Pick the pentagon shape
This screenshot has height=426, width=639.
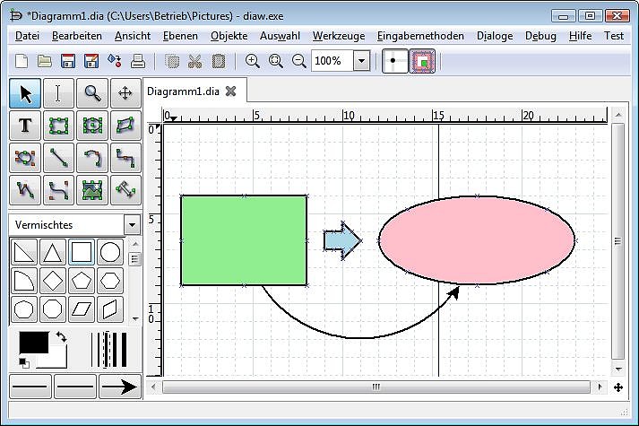click(82, 281)
